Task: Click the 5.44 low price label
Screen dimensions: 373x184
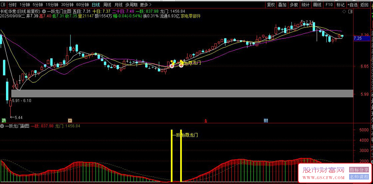Action: click(19, 117)
